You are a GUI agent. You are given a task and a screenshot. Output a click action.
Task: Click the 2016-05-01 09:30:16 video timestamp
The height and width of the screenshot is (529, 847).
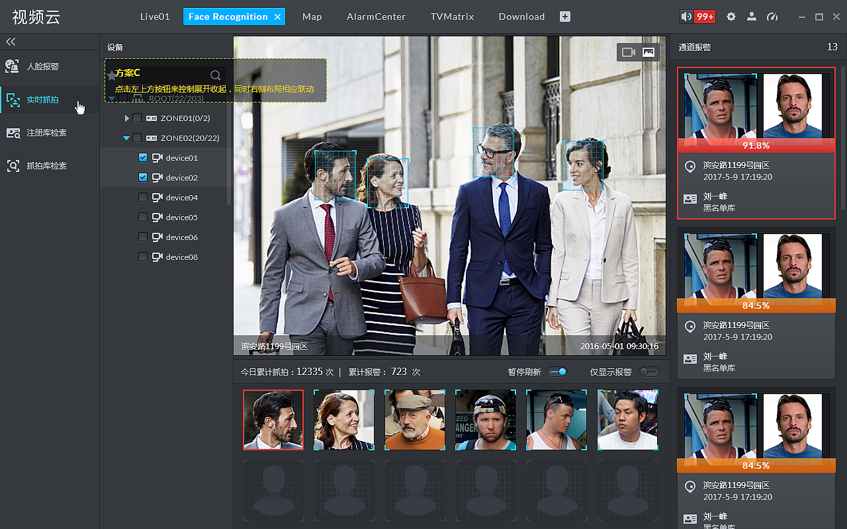(619, 346)
